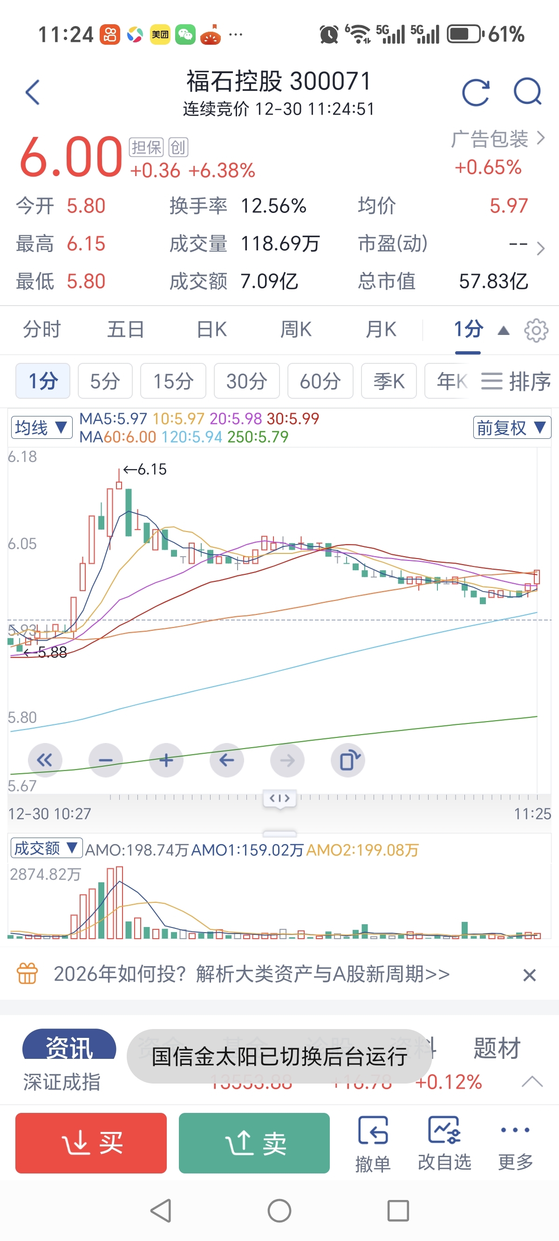
Task: Switch to the 日K tab
Action: click(x=211, y=330)
